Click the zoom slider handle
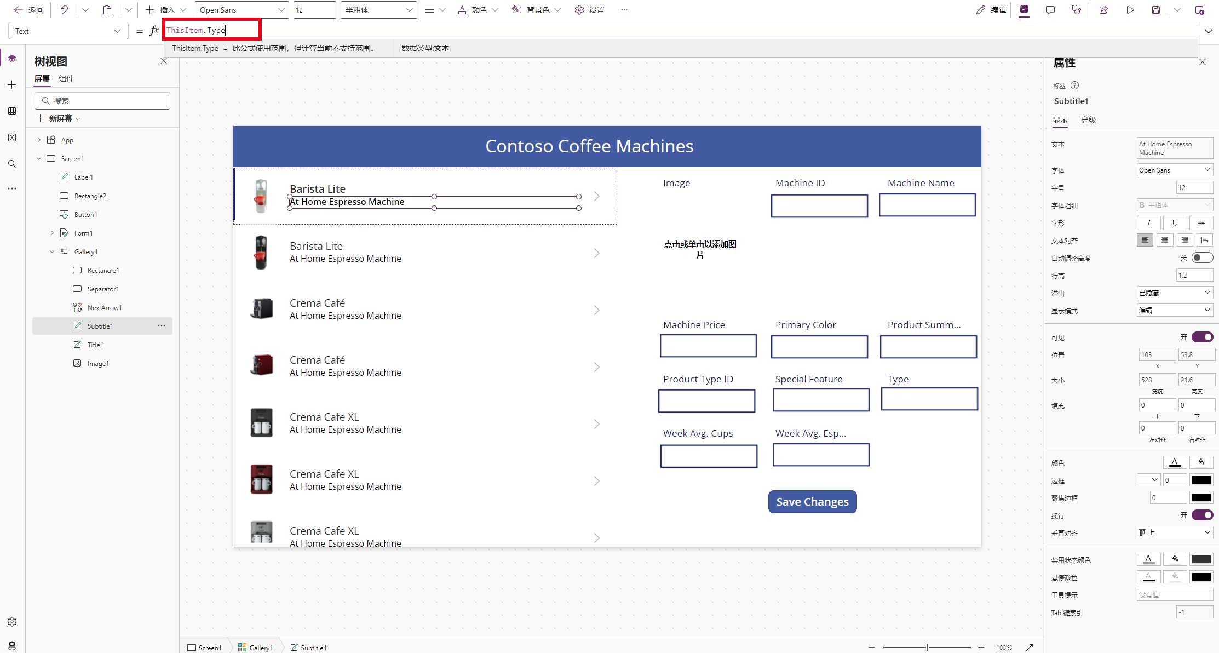The width and height of the screenshot is (1219, 653). point(927,648)
